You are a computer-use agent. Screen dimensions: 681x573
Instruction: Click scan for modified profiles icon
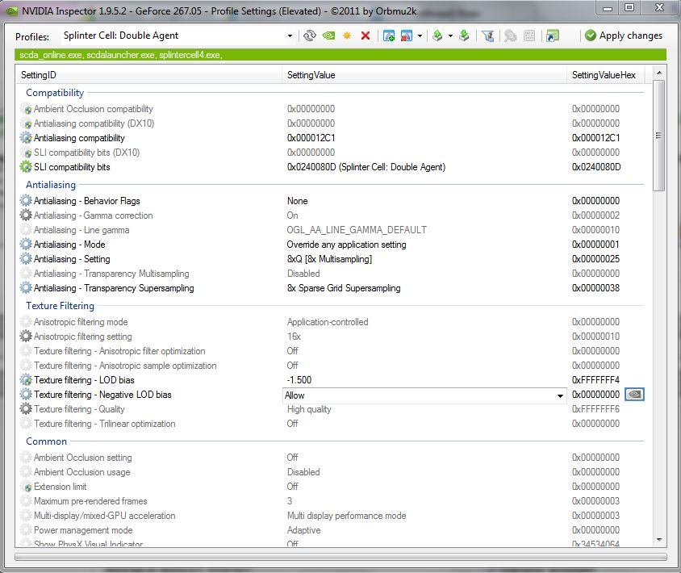510,36
